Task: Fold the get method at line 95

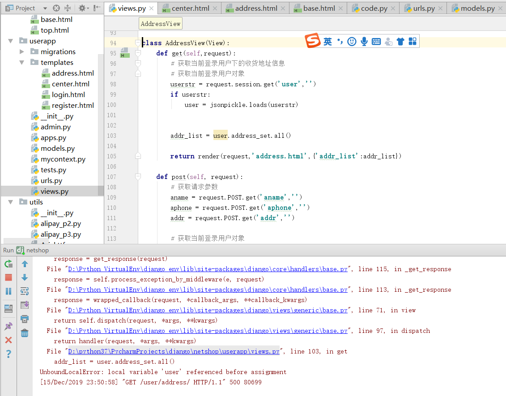Action: point(138,53)
